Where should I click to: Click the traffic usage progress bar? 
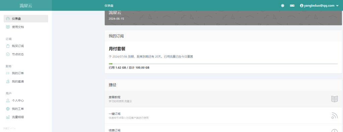pyautogui.click(x=223, y=64)
